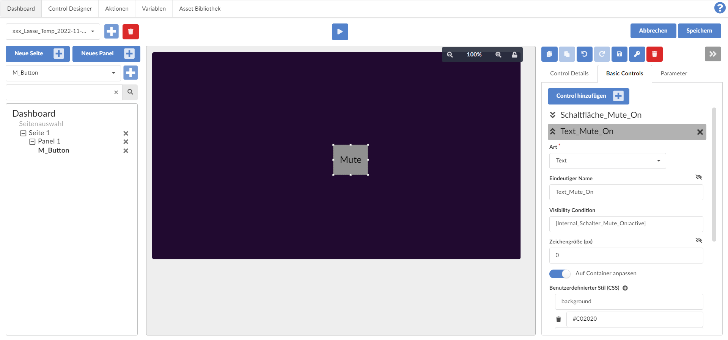
Task: Select the Mute button on canvas
Action: coord(351,160)
